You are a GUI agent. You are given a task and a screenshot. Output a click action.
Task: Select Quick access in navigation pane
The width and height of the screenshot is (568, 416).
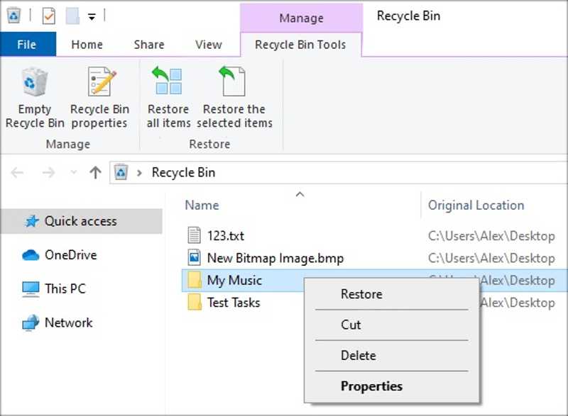click(81, 221)
